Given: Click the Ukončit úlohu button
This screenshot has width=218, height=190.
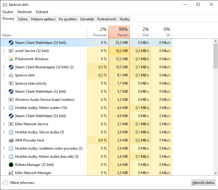Looking at the screenshot, I should (x=203, y=183).
